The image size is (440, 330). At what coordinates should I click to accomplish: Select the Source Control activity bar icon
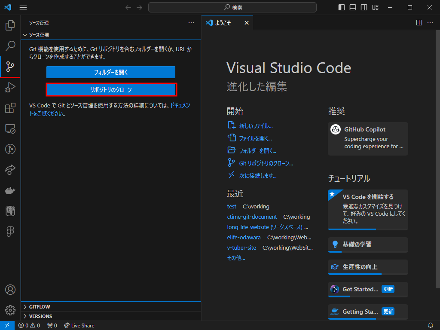coord(10,67)
